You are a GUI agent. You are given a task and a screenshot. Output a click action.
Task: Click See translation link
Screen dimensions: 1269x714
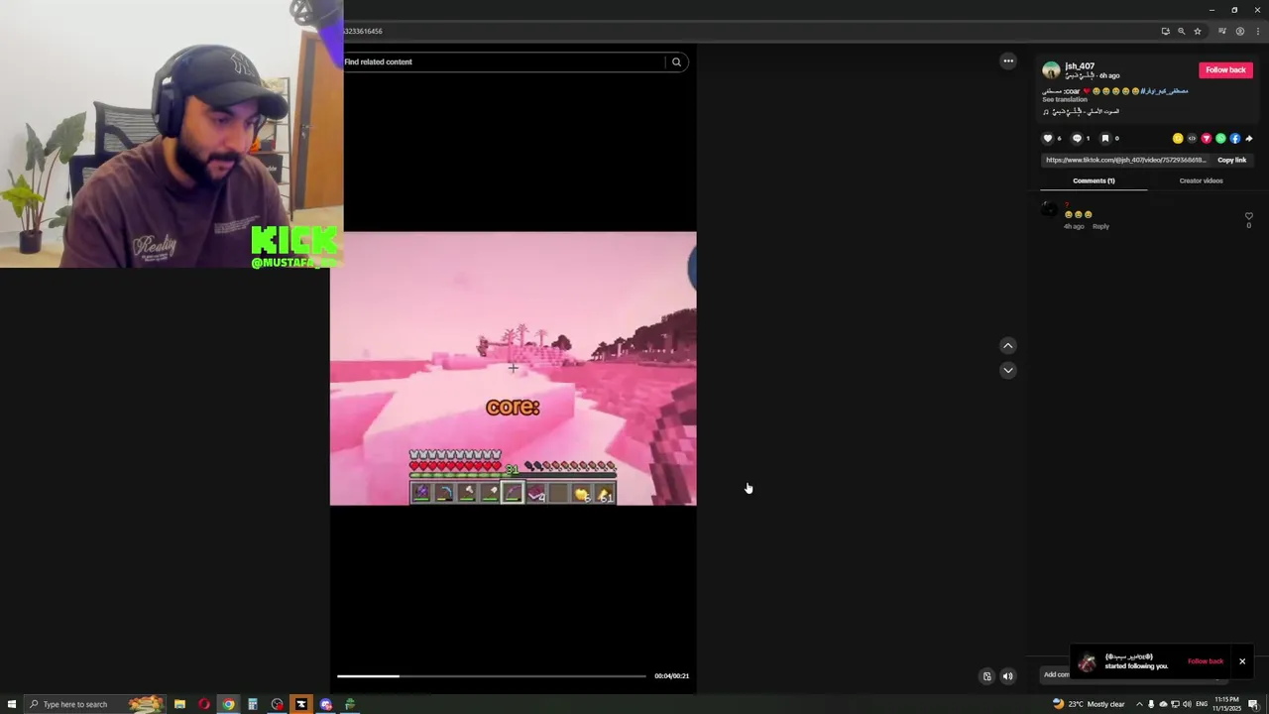tap(1065, 100)
